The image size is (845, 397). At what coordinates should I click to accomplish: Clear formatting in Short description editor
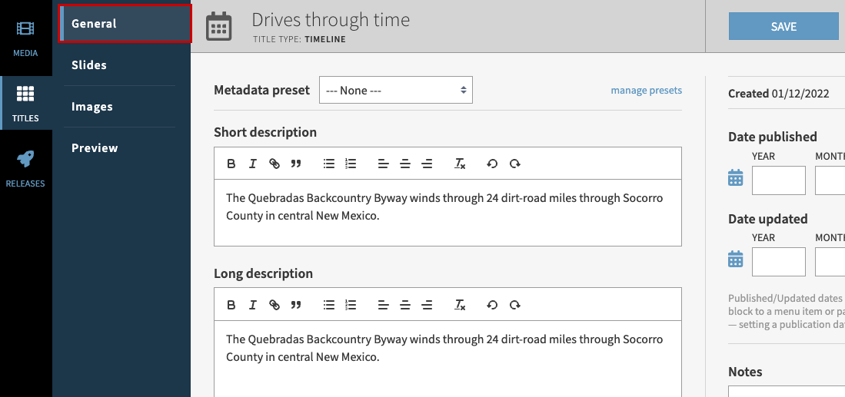click(460, 164)
